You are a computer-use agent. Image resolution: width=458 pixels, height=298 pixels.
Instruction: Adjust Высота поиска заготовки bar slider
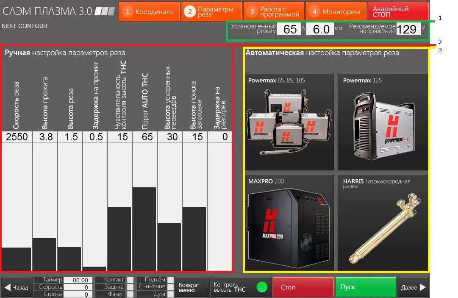(x=194, y=206)
